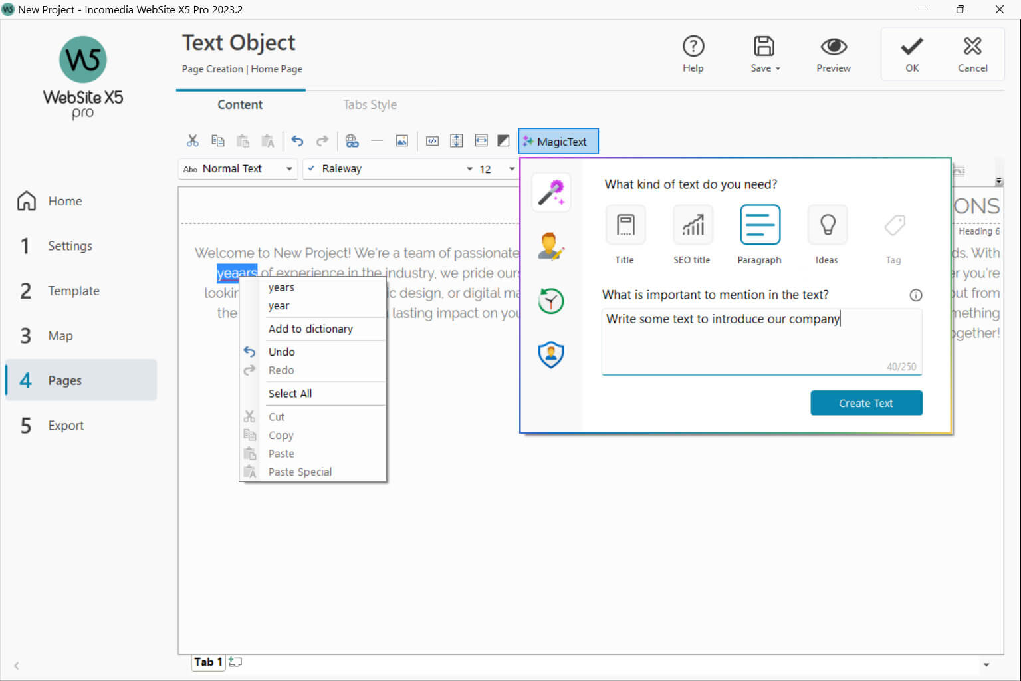The height and width of the screenshot is (681, 1021).
Task: Open the Template section in the sidebar
Action: click(x=73, y=291)
